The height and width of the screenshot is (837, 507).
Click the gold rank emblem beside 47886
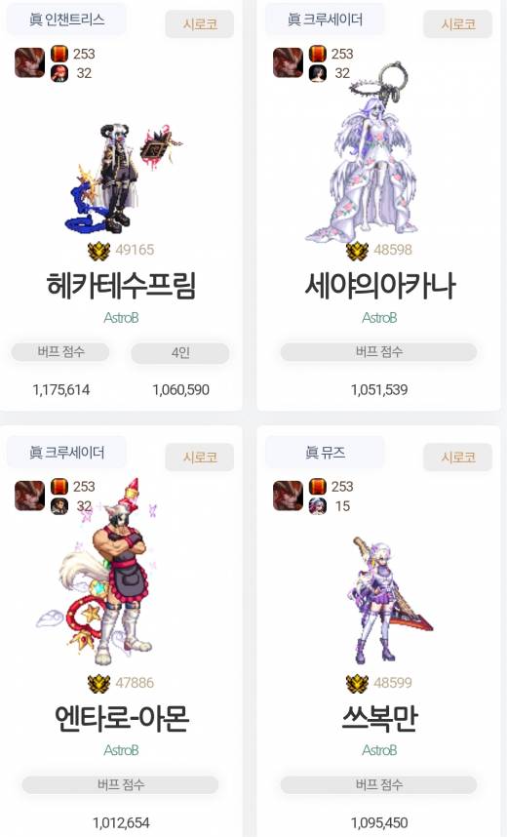click(x=98, y=683)
